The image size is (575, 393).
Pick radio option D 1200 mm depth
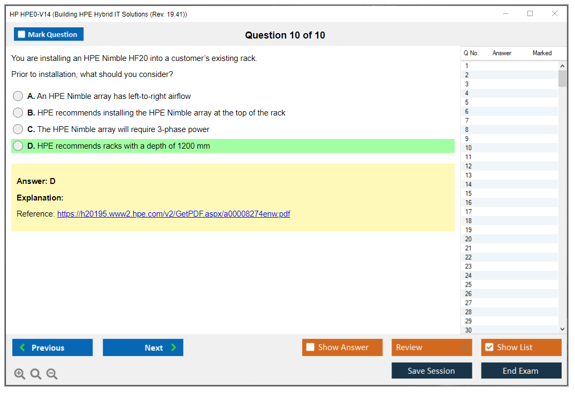[x=18, y=146]
